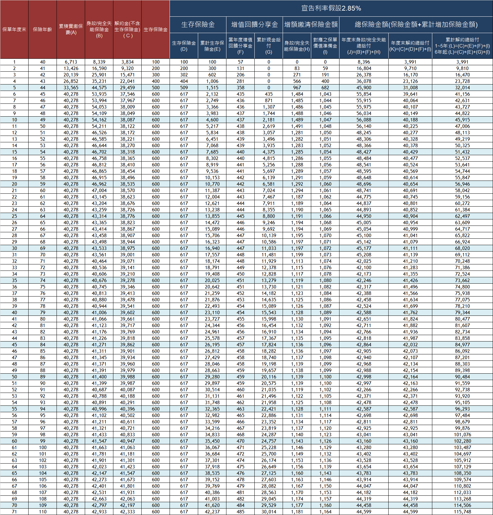This screenshot has width=493, height=515.
Task: Click the cell with 15,543
Action: [269, 313]
